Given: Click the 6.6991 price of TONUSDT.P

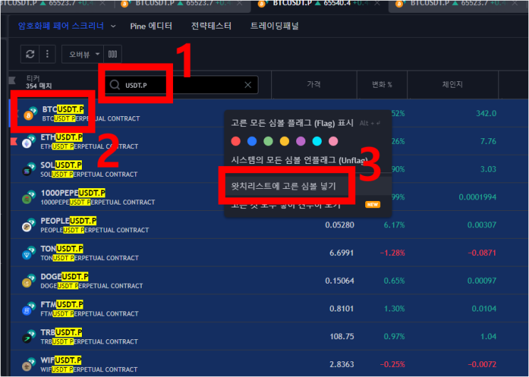Looking at the screenshot, I should click(x=342, y=253).
